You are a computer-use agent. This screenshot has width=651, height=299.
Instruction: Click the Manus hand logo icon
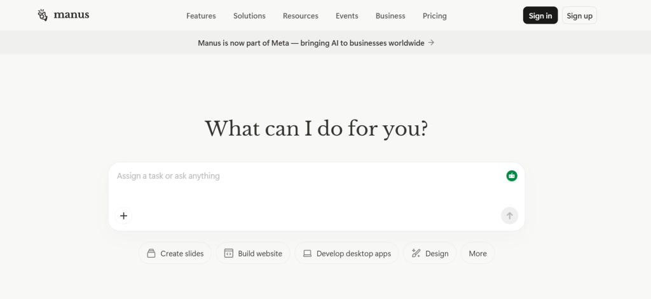tap(43, 15)
